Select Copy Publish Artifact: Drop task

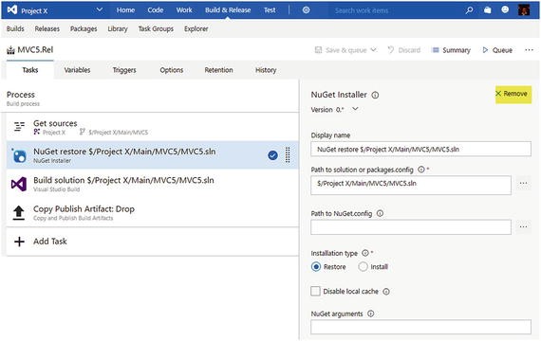(x=152, y=212)
